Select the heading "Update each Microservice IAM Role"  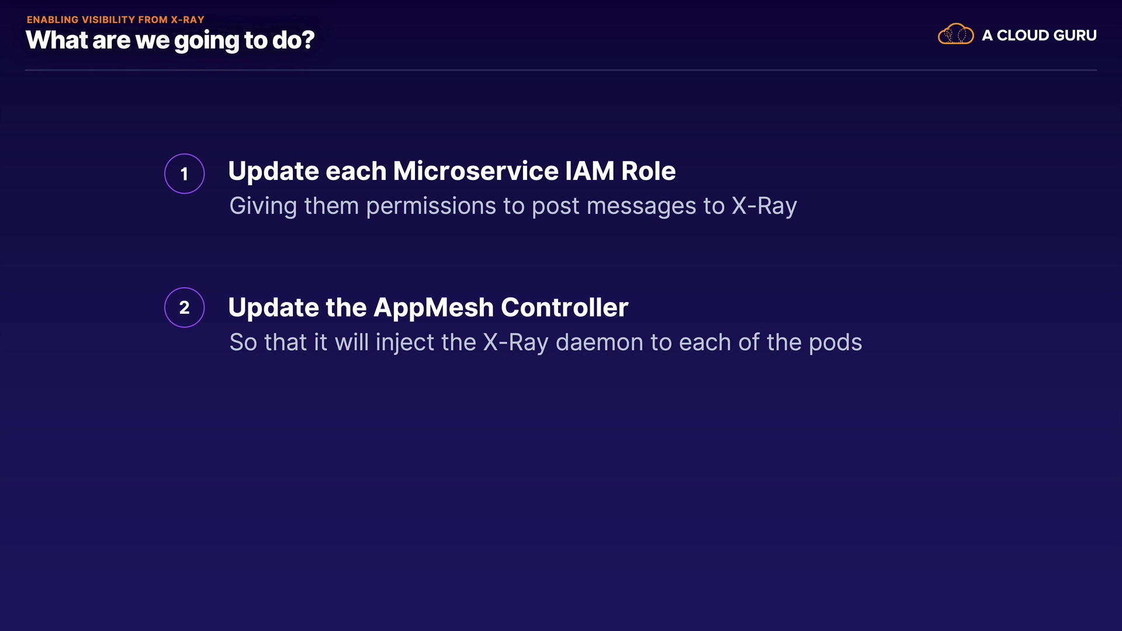451,171
